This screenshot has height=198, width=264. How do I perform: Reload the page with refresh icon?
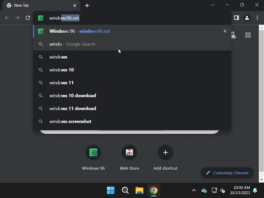(x=28, y=18)
